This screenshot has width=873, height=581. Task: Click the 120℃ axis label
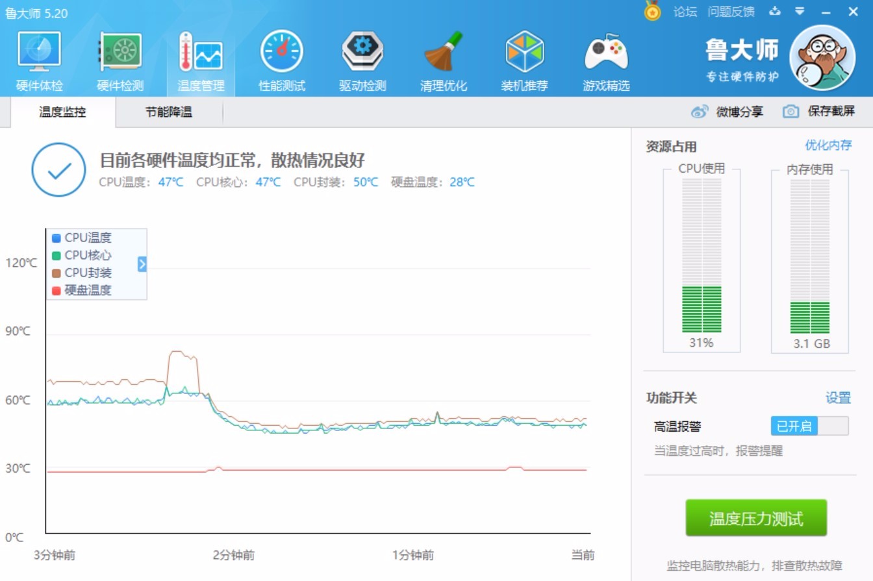[x=21, y=263]
